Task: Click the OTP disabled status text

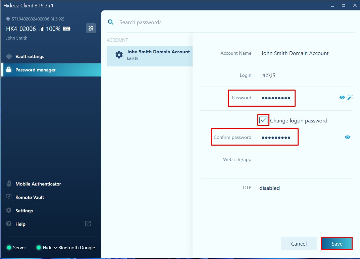Action: click(269, 188)
